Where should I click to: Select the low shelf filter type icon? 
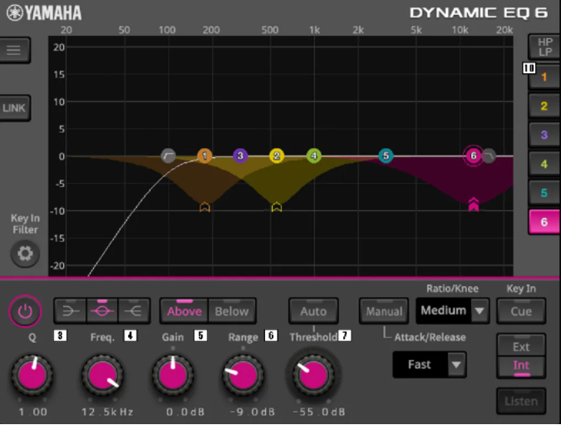click(x=70, y=311)
